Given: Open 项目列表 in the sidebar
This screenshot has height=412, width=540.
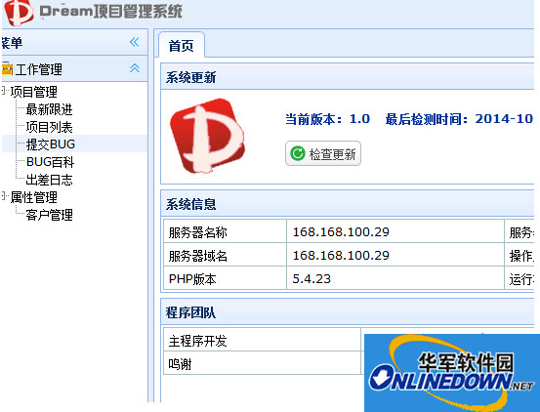Looking at the screenshot, I should 49,127.
